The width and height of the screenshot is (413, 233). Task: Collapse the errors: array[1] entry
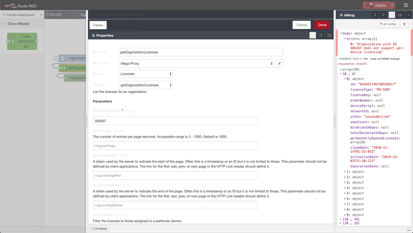tap(345, 39)
